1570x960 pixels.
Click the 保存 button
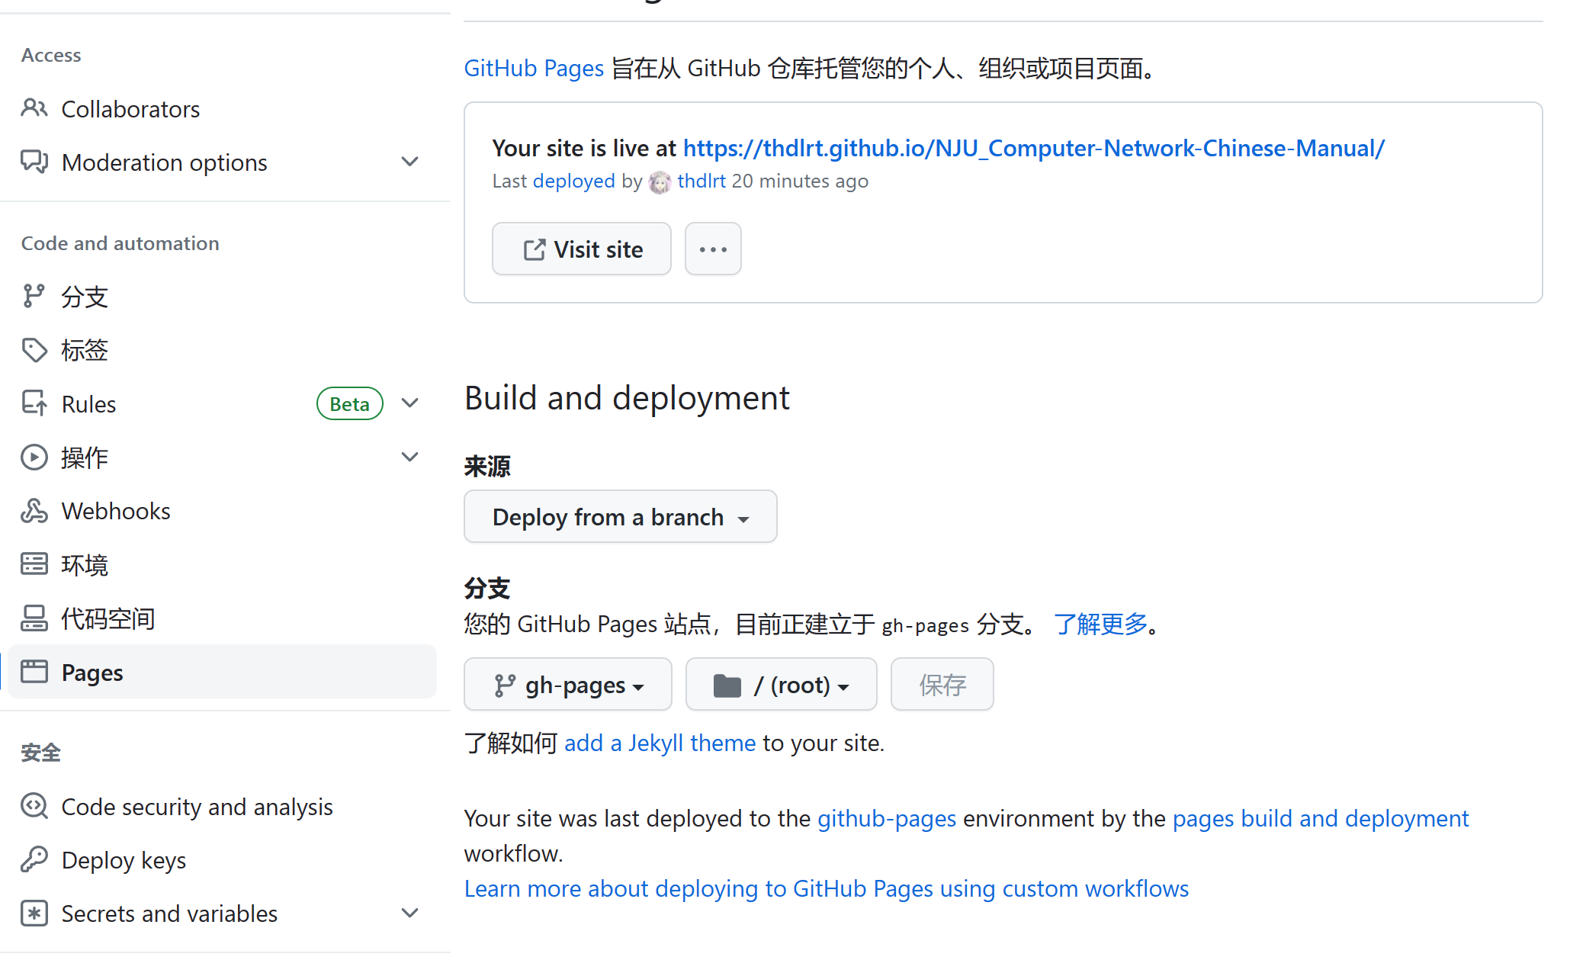coord(942,685)
